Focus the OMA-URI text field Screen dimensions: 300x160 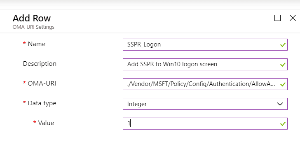[x=205, y=84]
